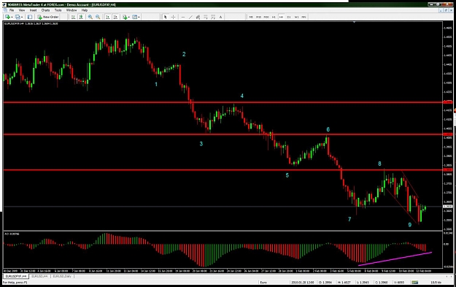Restore the inner chart window
The width and height of the screenshot is (456, 287).
(446, 10)
